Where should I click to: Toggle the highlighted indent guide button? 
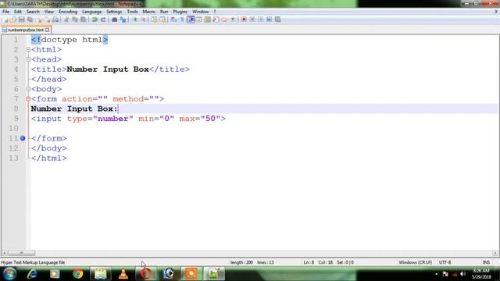(191, 20)
